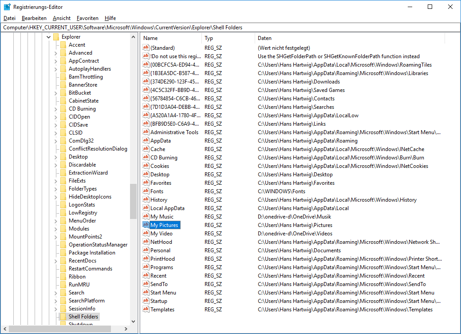Click the tree pane scroll right arrow
This screenshot has height=334, width=461.
126,329
